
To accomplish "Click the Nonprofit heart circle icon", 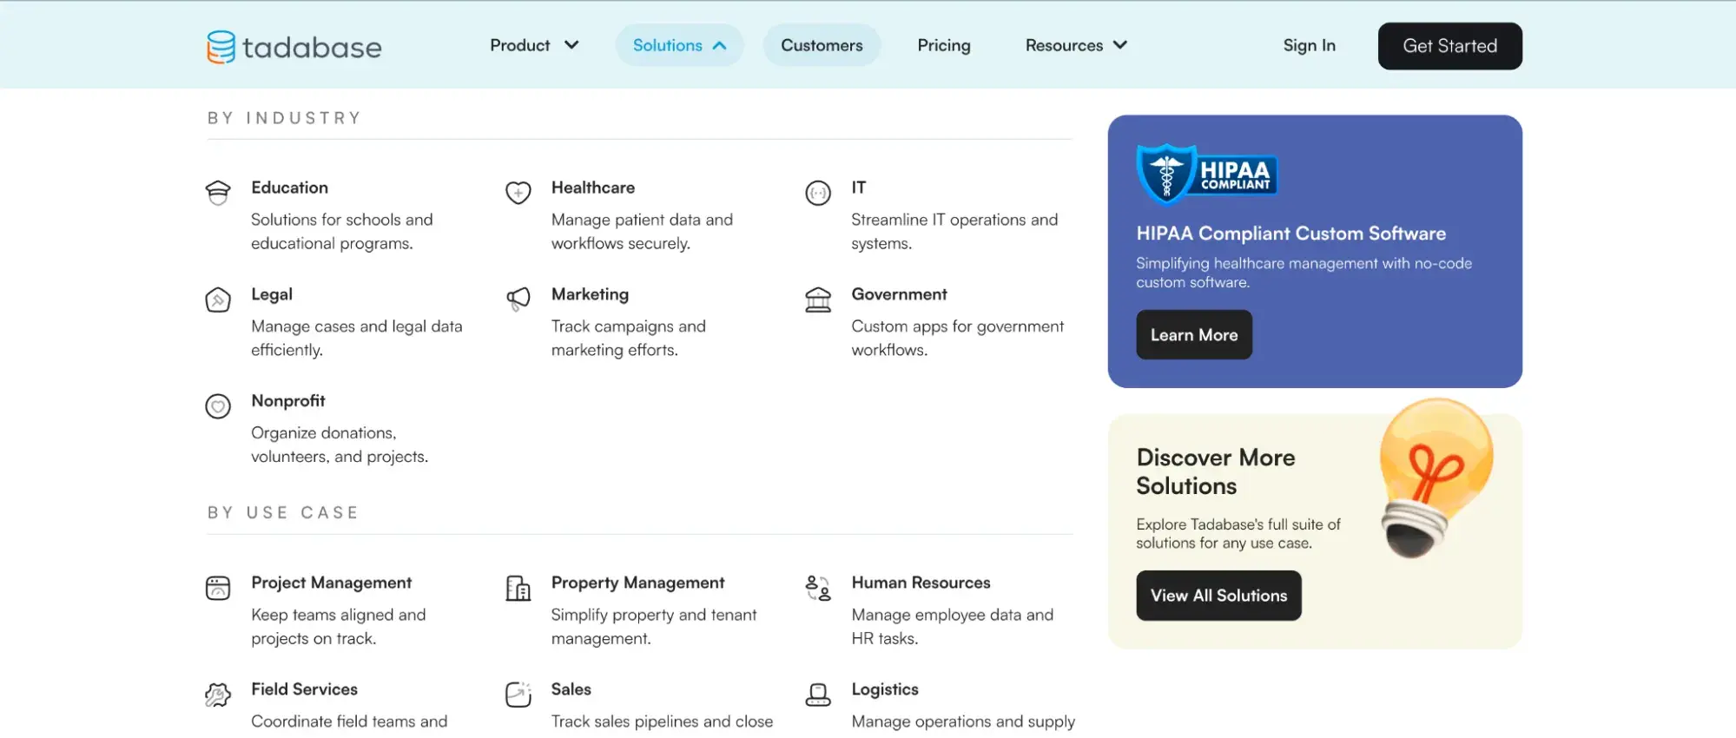I will [218, 406].
